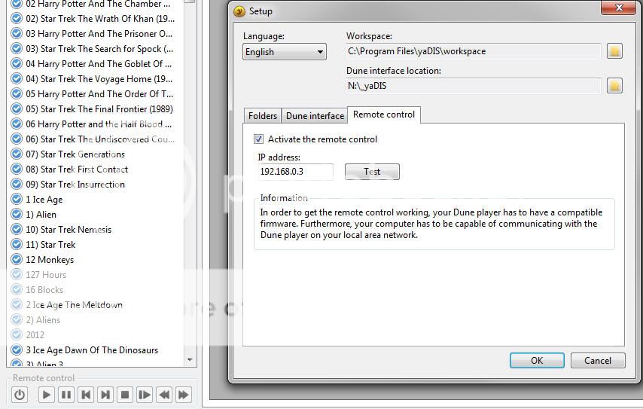
Task: Toggle check icon next to 12 Monkeys
Action: pyautogui.click(x=17, y=260)
